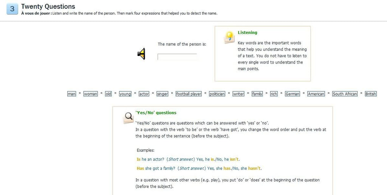Select the 'German' expression
Screen dimensions: 387x195
tap(293, 94)
